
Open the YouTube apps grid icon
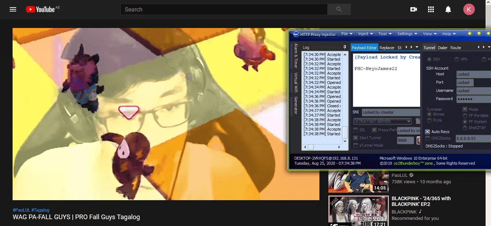point(431,9)
